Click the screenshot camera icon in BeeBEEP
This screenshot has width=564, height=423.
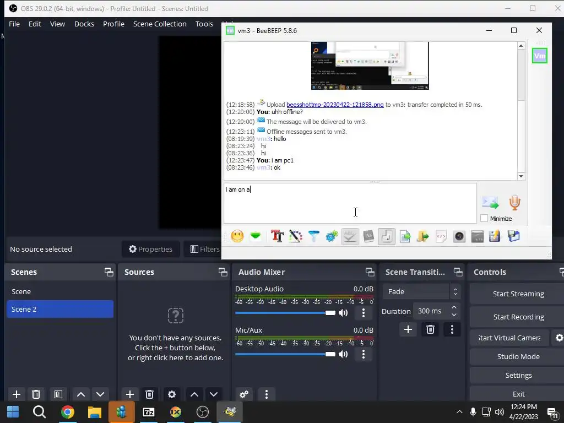pos(459,236)
